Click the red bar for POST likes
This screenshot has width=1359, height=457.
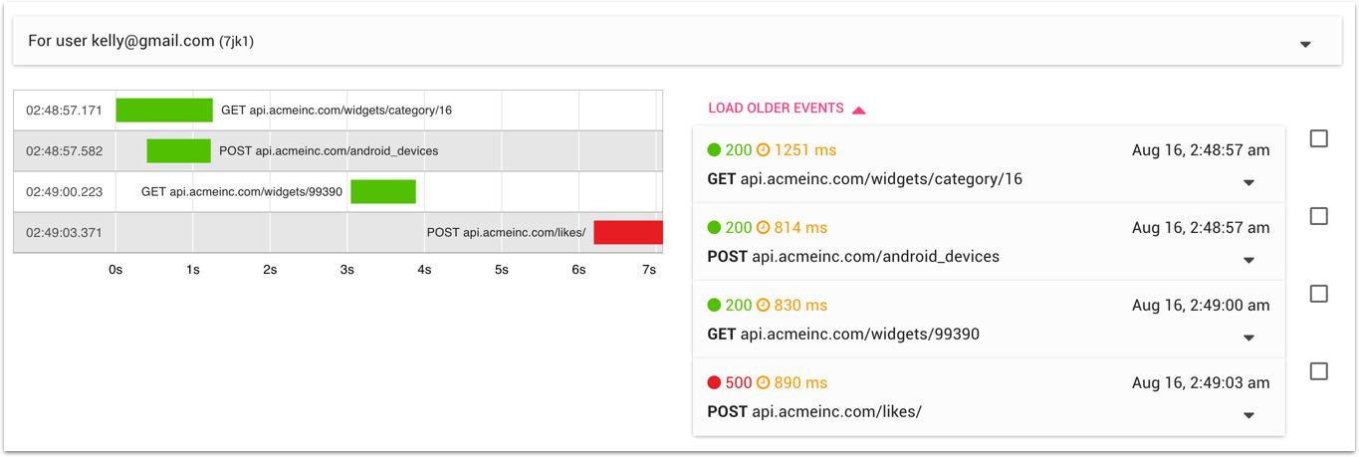(628, 233)
